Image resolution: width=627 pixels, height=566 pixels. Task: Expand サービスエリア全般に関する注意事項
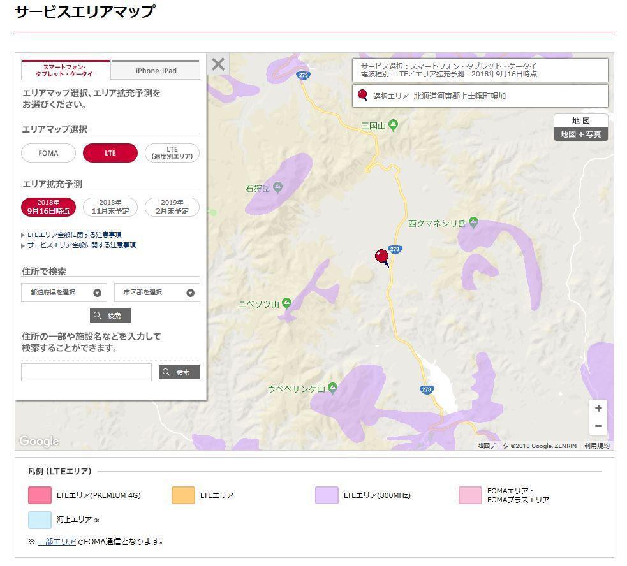(81, 245)
